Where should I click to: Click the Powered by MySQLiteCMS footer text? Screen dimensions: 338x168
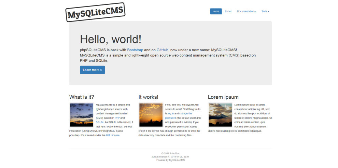tap(170, 160)
